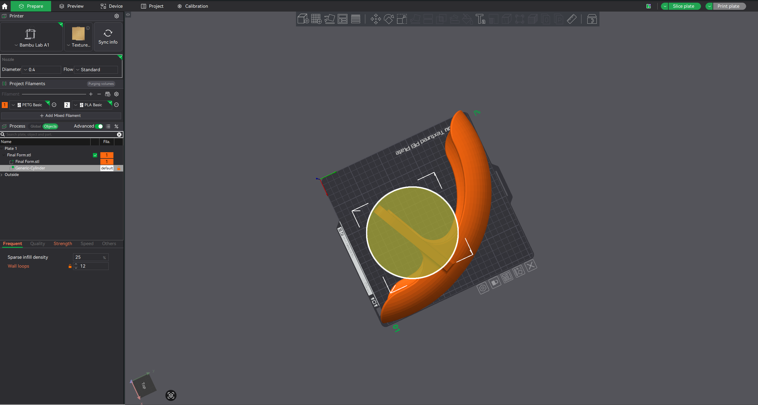Screen dimensions: 758x405
Task: Click the Slice plate button
Action: (684, 6)
